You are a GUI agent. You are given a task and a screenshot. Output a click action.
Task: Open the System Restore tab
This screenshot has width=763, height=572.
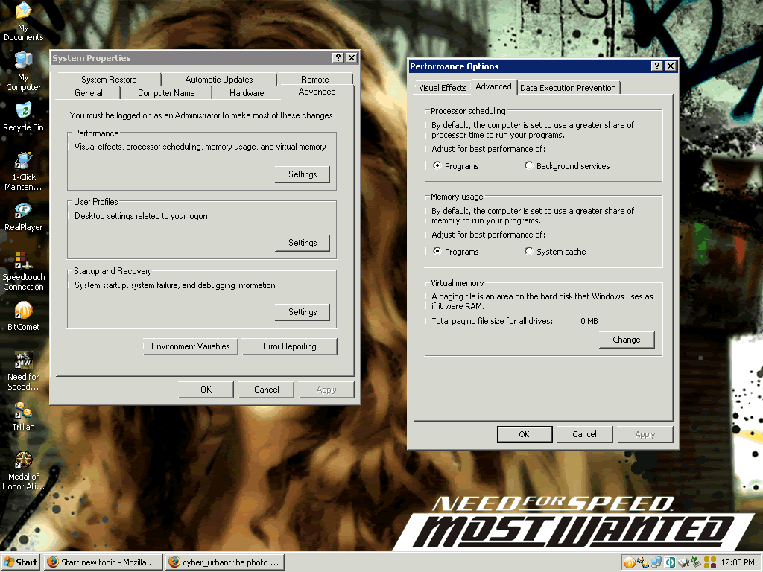pos(109,79)
